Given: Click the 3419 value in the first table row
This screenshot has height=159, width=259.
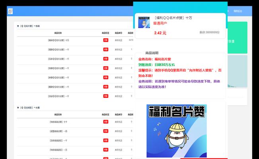Looking at the screenshot, I should (131, 40).
